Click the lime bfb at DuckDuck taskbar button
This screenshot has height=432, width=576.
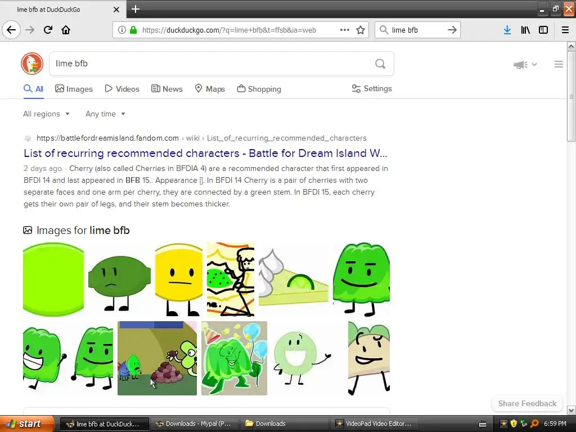click(x=104, y=424)
